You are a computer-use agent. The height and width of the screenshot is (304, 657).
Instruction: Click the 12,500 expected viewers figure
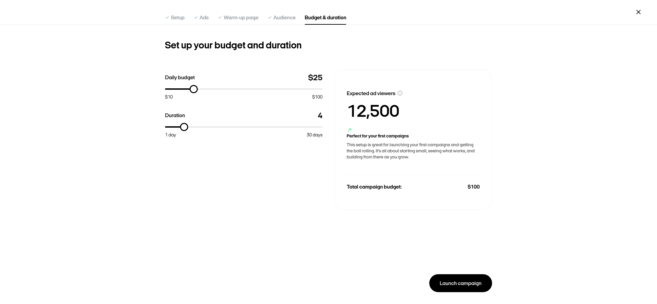click(x=373, y=111)
